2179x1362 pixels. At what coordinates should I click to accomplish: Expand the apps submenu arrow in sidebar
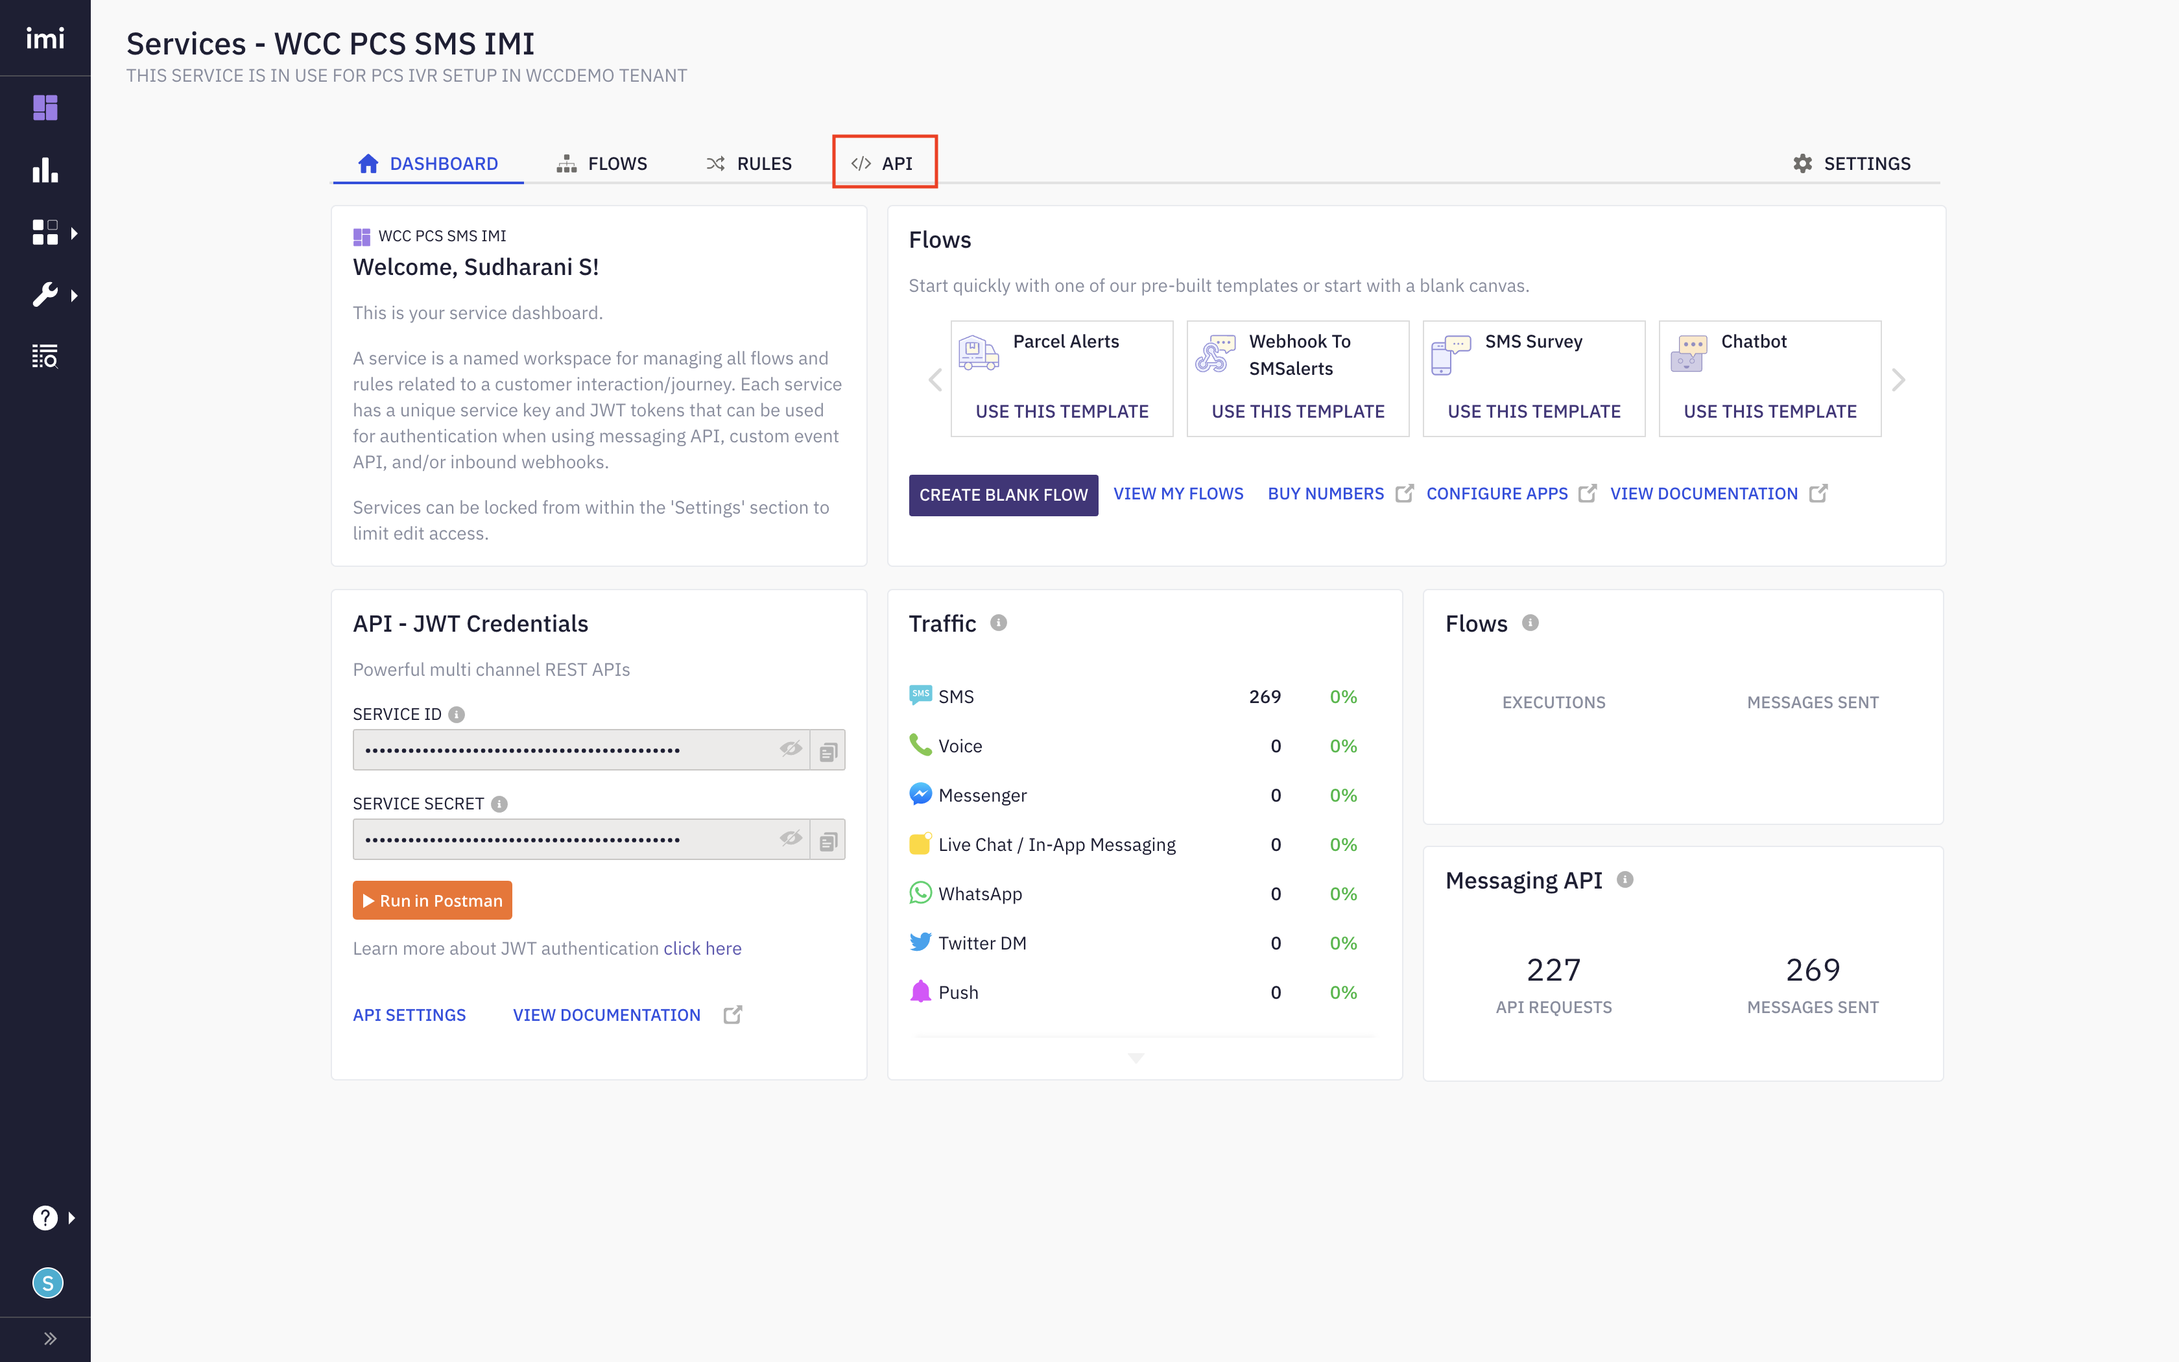[x=75, y=233]
